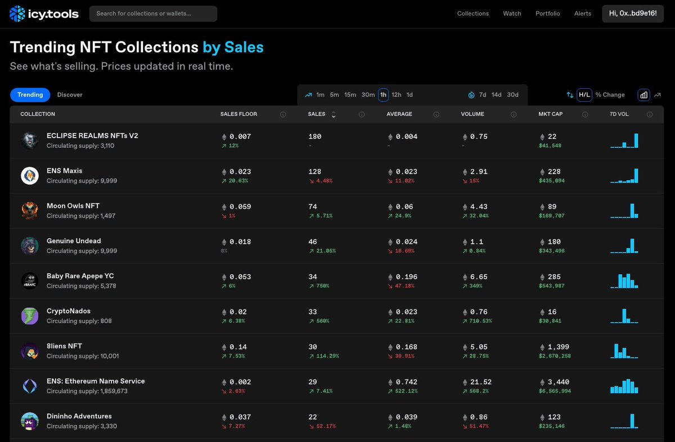675x442 pixels.
Task: Click ECLIPSE REALMS 7D volume chart
Action: coord(624,140)
